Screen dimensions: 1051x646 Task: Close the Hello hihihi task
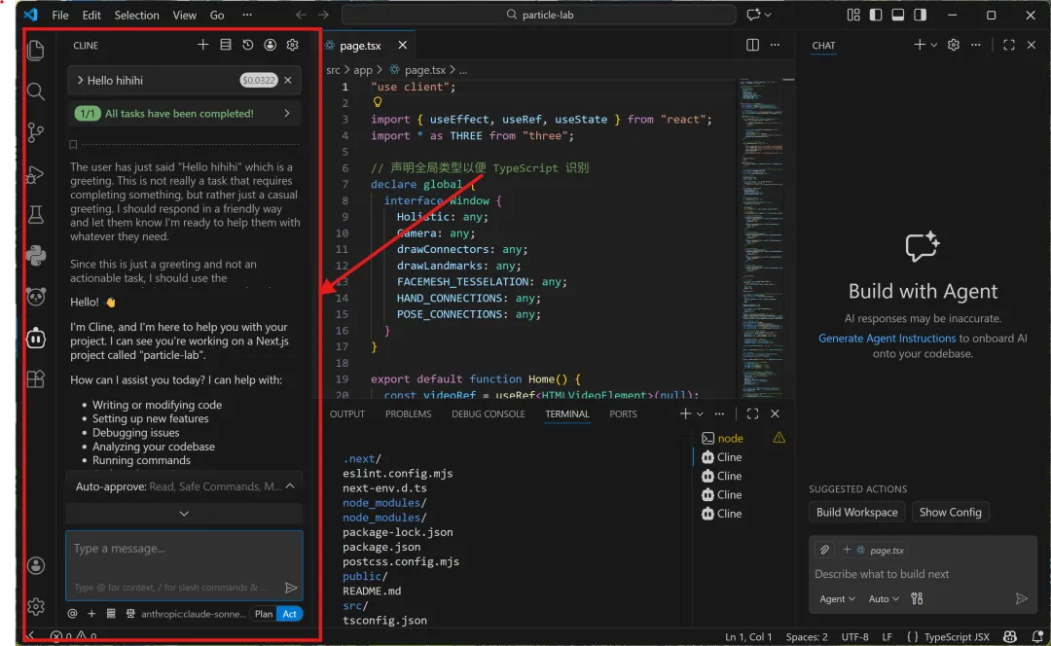(x=288, y=81)
